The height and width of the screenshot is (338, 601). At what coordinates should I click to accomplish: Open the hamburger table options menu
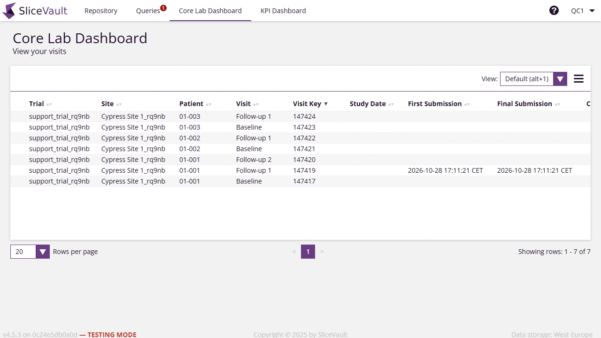click(578, 79)
